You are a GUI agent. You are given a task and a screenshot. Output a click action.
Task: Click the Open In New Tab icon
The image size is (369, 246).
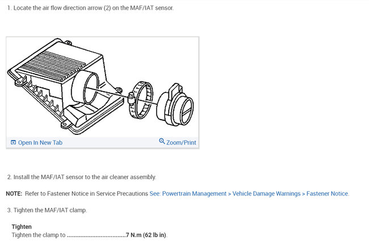click(14, 142)
